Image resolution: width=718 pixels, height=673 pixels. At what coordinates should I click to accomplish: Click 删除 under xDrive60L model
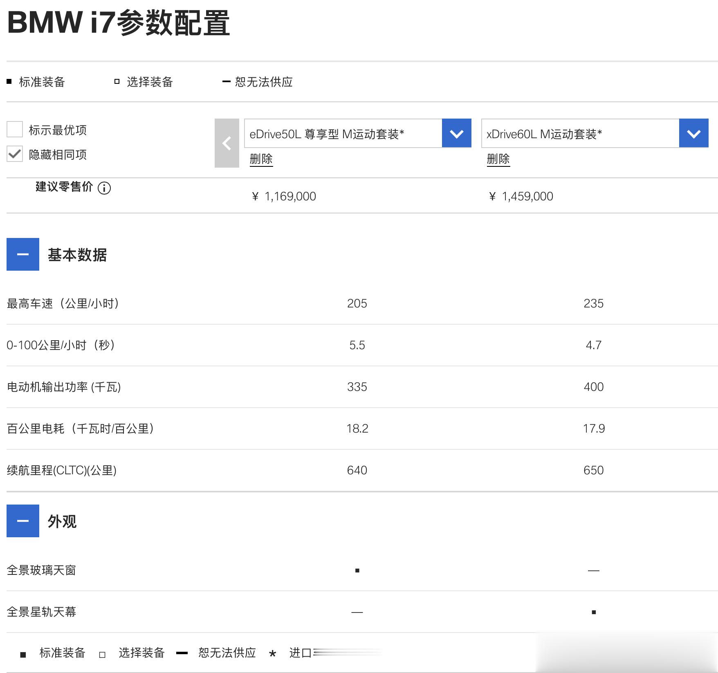(x=498, y=159)
